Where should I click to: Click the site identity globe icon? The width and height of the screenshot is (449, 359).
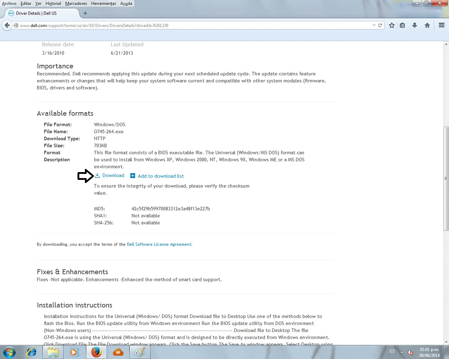(16, 25)
